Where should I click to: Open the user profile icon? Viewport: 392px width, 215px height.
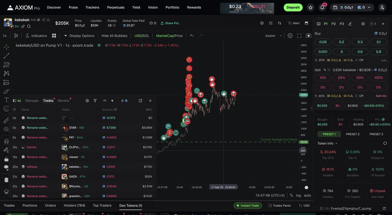click(382, 7)
